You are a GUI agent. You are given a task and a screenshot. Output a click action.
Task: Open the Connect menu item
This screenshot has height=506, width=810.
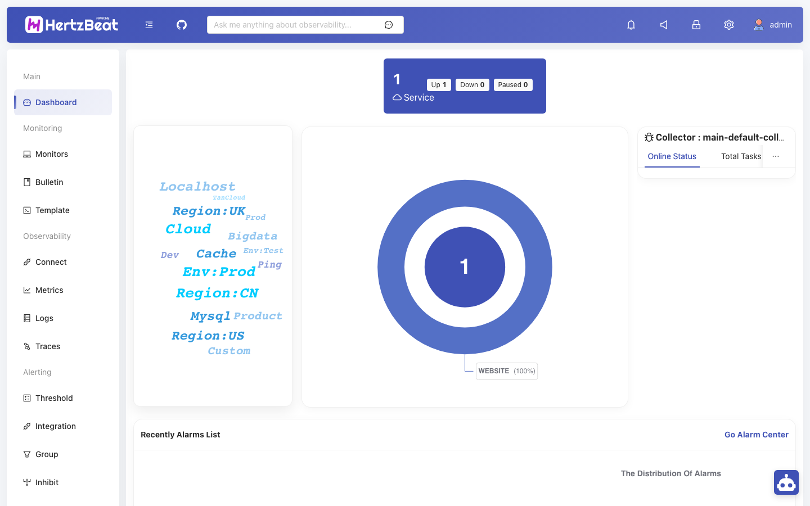point(63,262)
